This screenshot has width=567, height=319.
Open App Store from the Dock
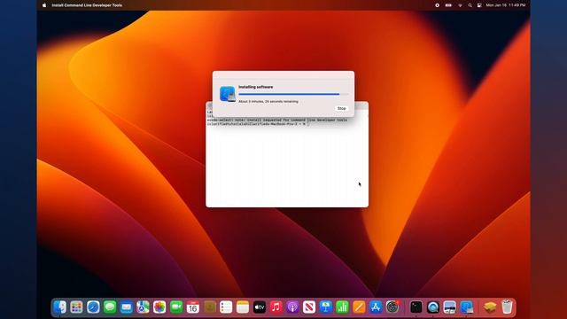tap(376, 307)
